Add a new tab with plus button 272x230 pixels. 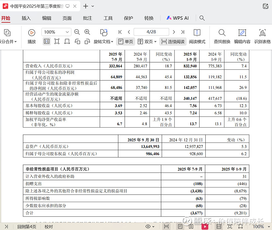click(x=86, y=6)
